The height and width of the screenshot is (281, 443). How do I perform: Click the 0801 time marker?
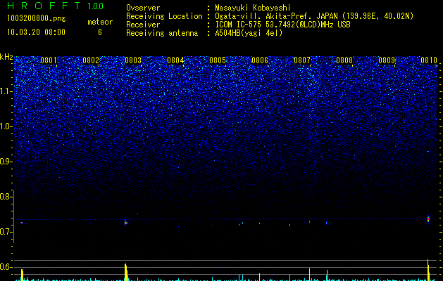pos(49,60)
